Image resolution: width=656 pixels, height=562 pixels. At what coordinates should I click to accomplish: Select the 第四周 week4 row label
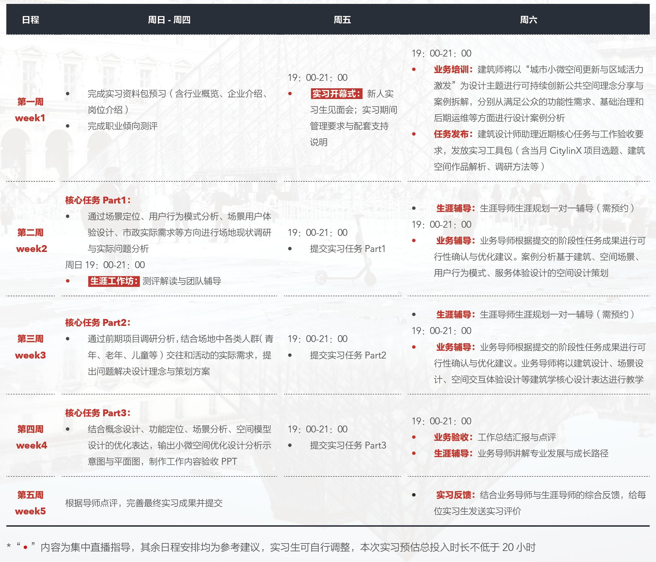tap(31, 437)
